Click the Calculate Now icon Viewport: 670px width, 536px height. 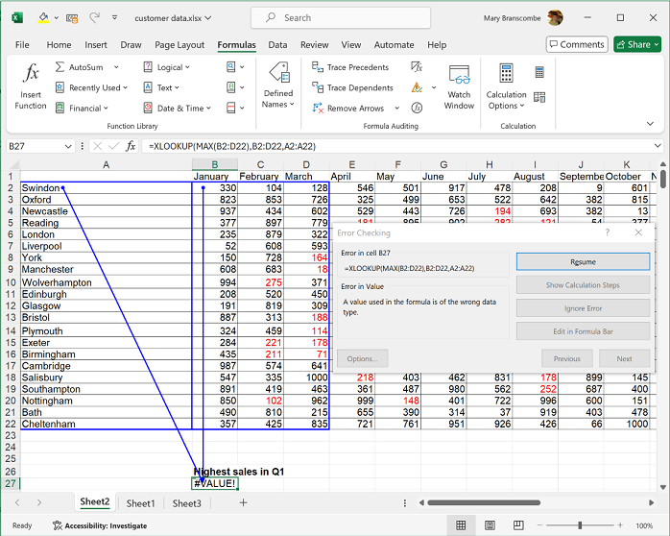pyautogui.click(x=539, y=72)
